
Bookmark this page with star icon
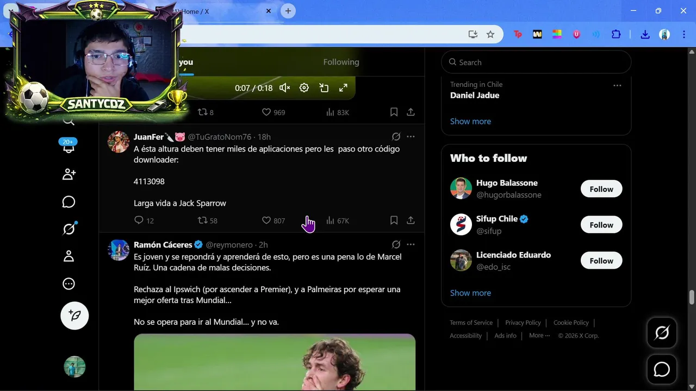point(490,34)
